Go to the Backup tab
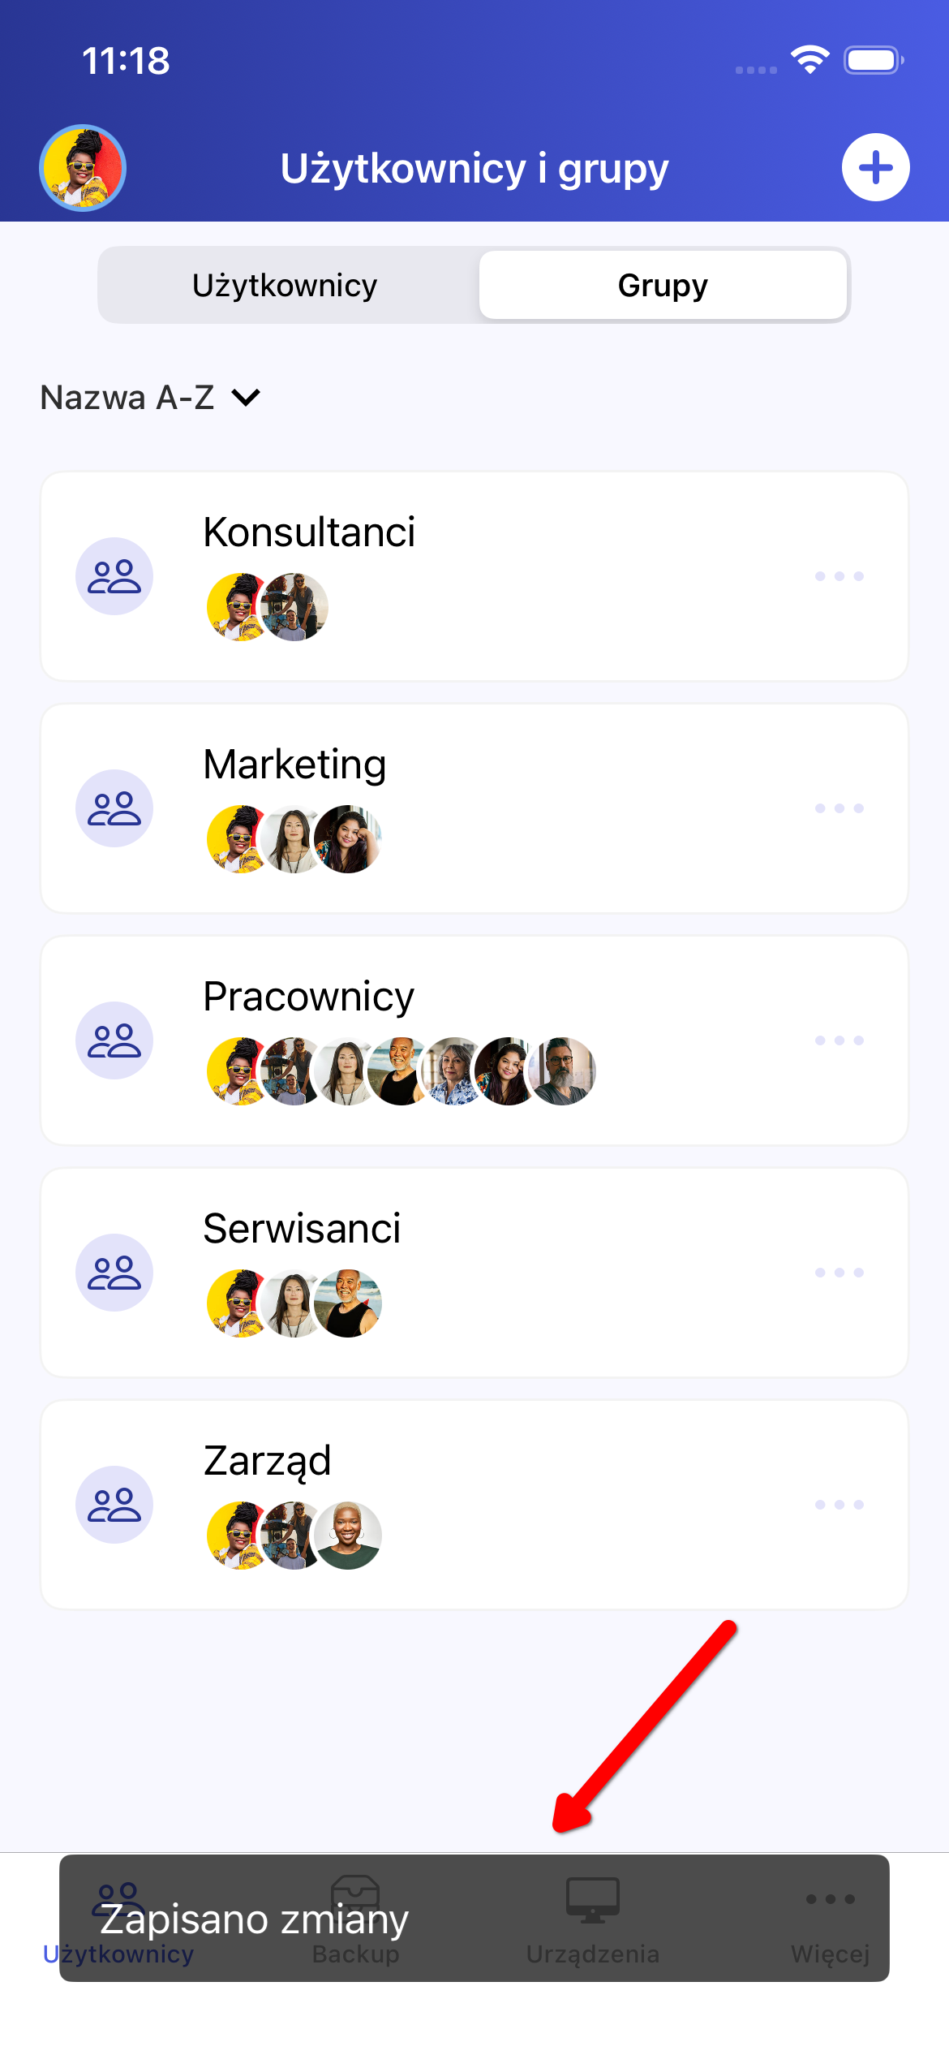Viewport: 949px width, 2055px height. point(355,1919)
